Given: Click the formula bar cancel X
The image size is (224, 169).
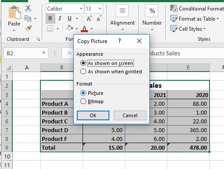Looking at the screenshot, I should click(69, 53).
